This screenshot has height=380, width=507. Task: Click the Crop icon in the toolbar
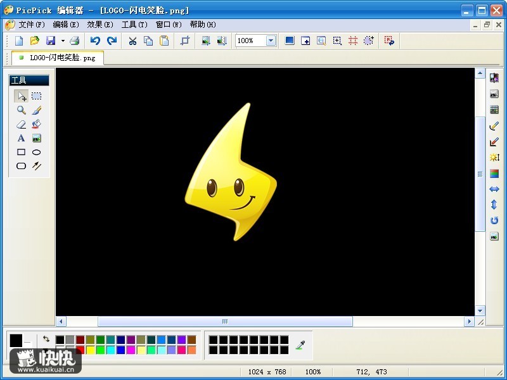pos(185,41)
